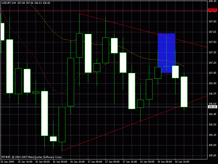The image size is (218, 164).
Task: Click the 107.20 price axis label
Action: (212, 63)
